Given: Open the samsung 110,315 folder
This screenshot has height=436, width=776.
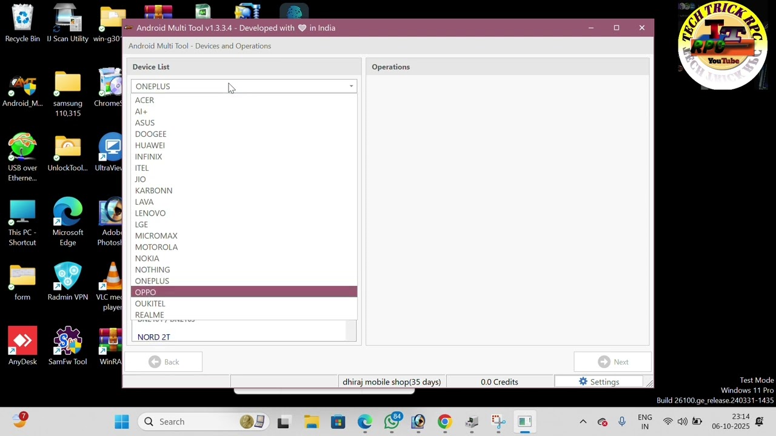Looking at the screenshot, I should click(67, 94).
